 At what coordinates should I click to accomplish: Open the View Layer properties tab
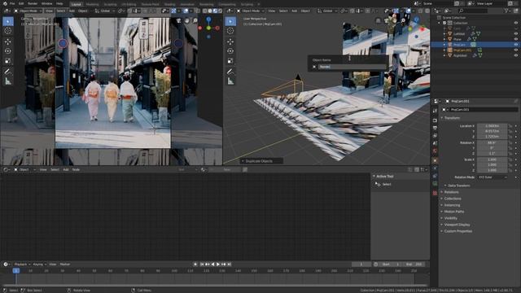[435, 136]
